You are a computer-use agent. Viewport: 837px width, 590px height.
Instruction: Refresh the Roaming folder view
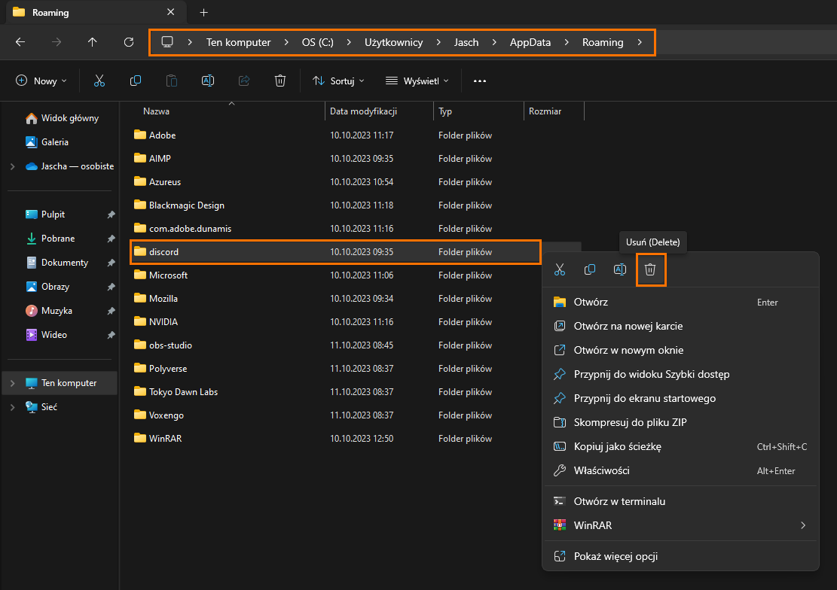pos(129,42)
